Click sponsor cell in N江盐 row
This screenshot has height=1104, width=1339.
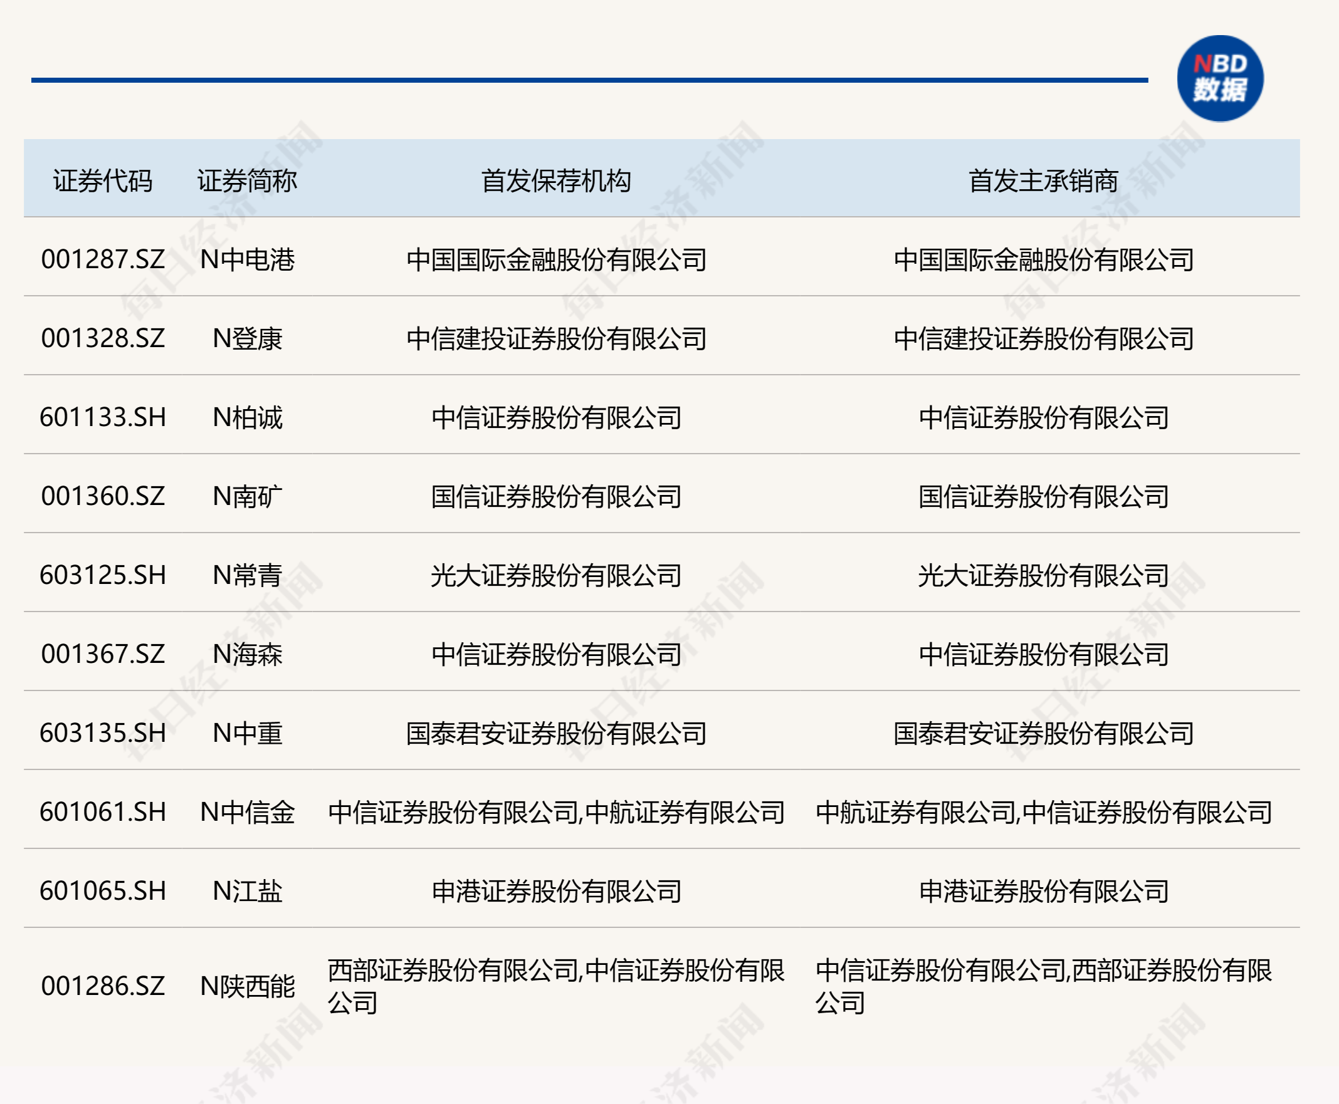[x=557, y=890]
